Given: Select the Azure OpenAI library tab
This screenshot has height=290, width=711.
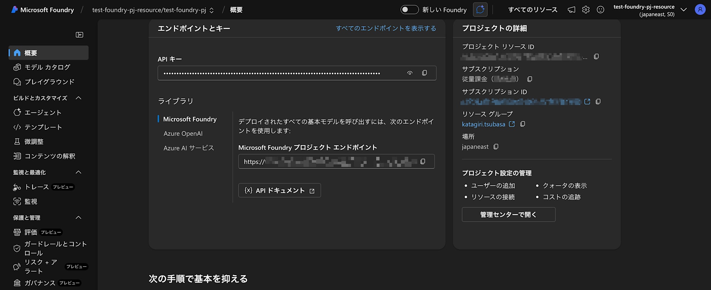Looking at the screenshot, I should [183, 134].
